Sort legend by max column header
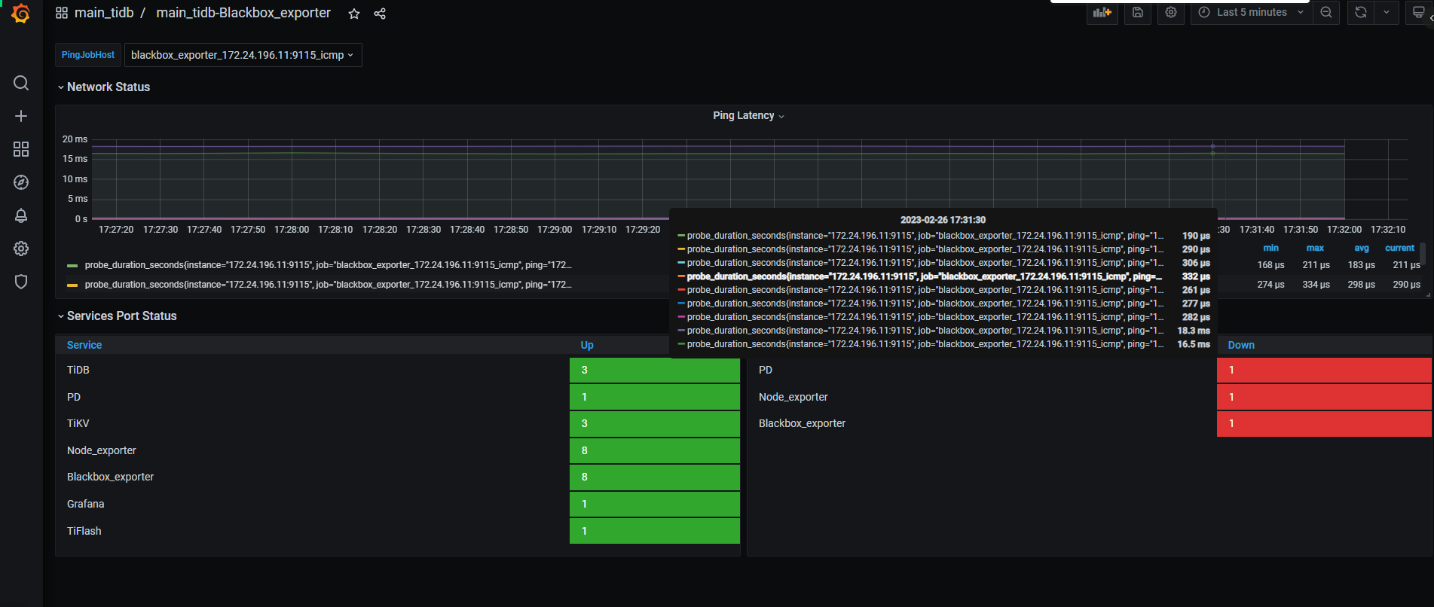This screenshot has height=607, width=1434. [x=1315, y=248]
